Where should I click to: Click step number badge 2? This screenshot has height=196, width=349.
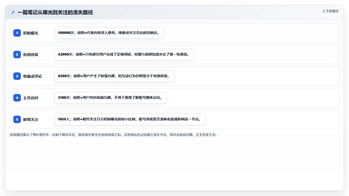point(17,55)
